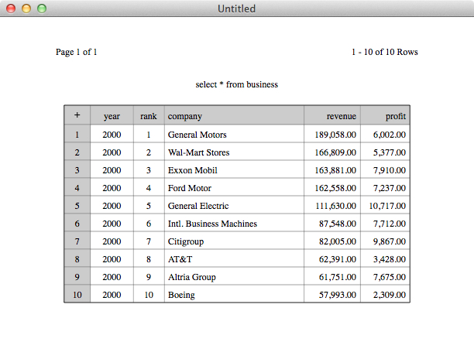Screen dimensions: 474x342
Task: Click the Wal-Mart Stores cell
Action: 234,152
